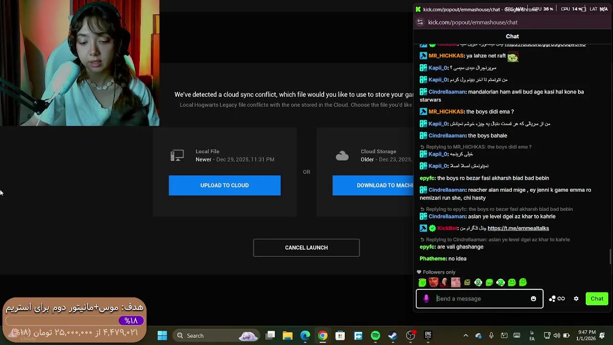Open File Explorer from the taskbar
This screenshot has width=613, height=345.
(288, 335)
